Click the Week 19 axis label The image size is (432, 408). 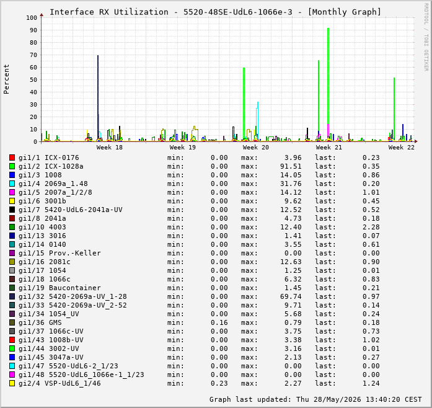tap(183, 147)
